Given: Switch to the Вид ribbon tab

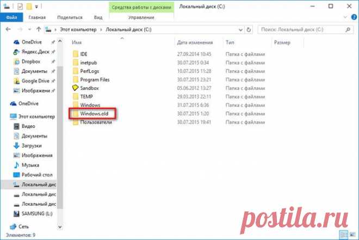Looking at the screenshot, I should point(98,17).
